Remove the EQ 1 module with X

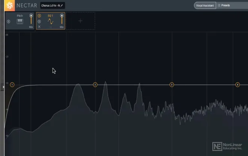pyautogui.click(x=39, y=27)
